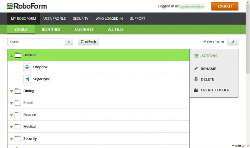Select the Logins sub-tab
The image size is (250, 148).
tap(21, 29)
